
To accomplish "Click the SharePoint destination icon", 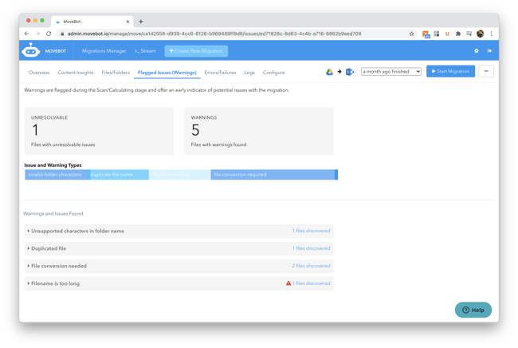I will click(350, 72).
